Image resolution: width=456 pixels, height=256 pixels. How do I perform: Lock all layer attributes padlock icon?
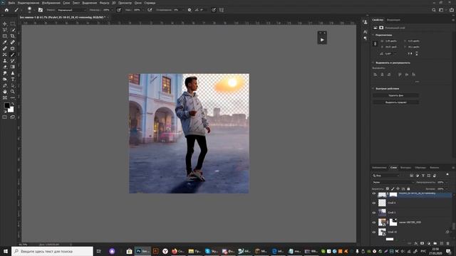(408, 188)
